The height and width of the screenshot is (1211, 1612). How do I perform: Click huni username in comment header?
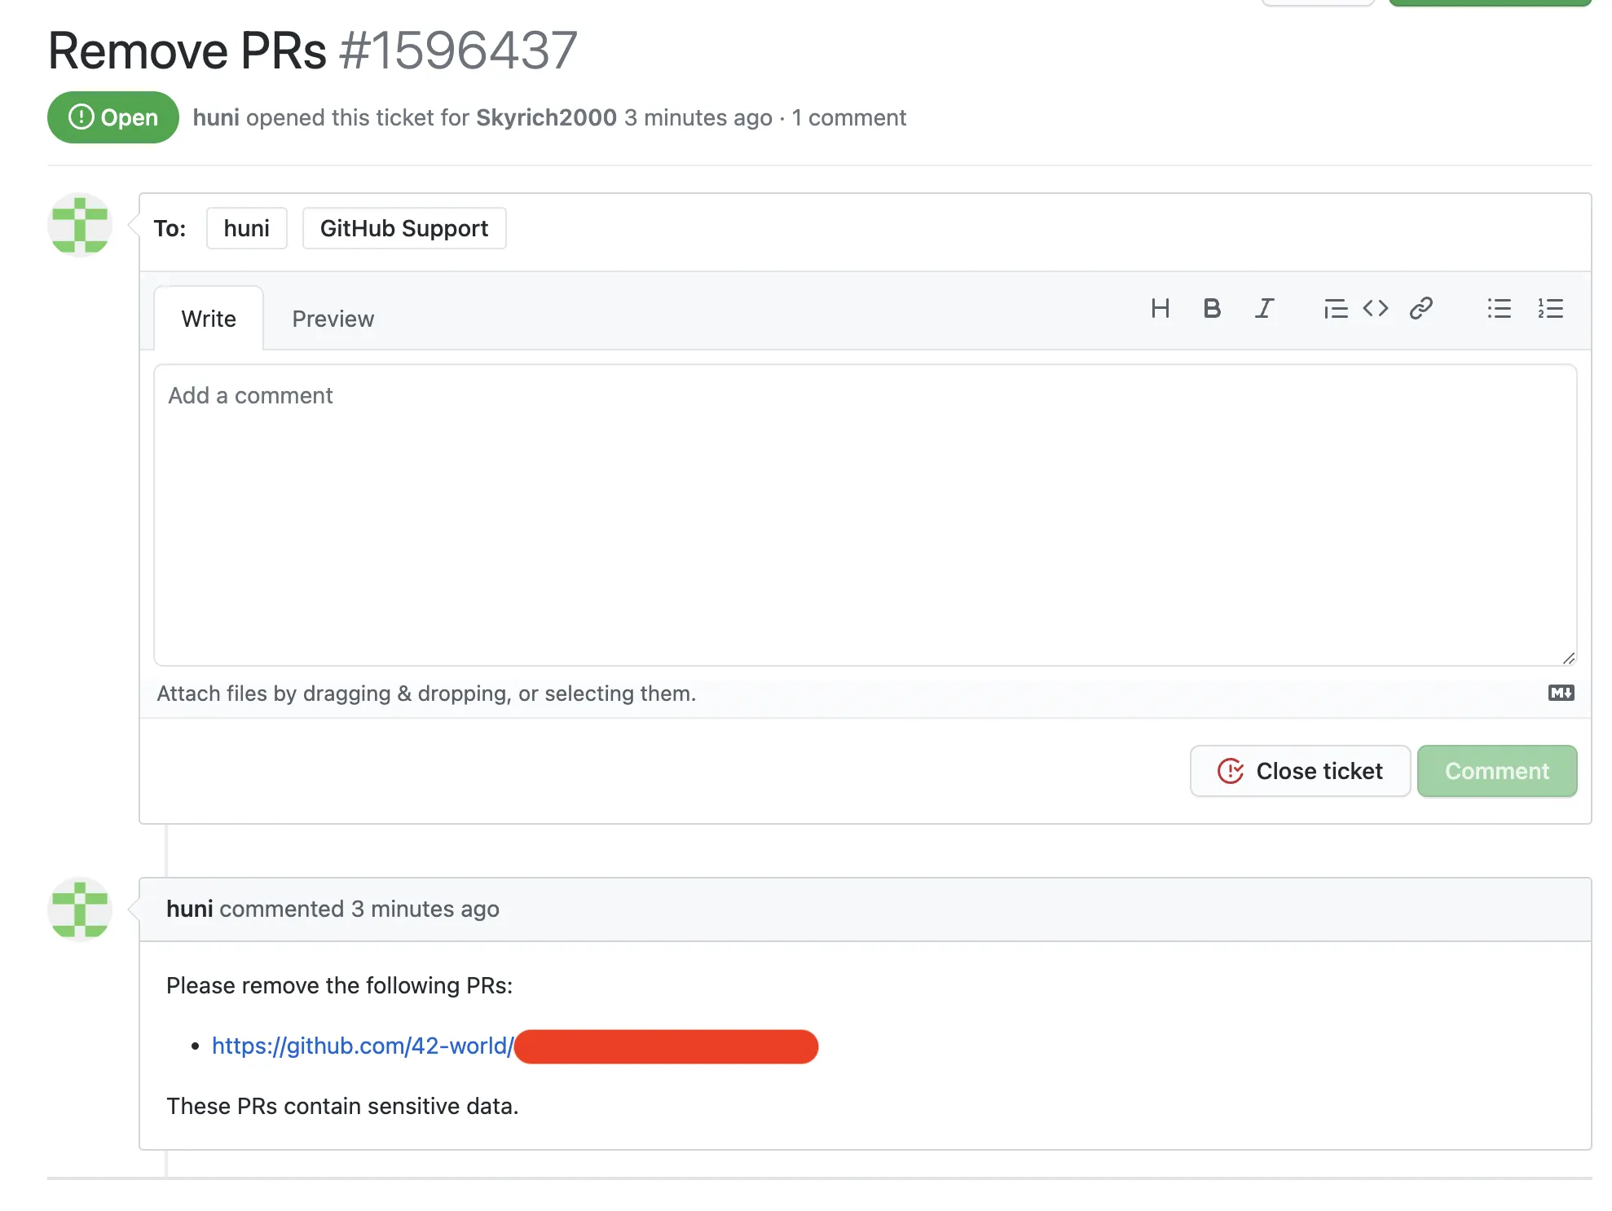click(x=189, y=909)
